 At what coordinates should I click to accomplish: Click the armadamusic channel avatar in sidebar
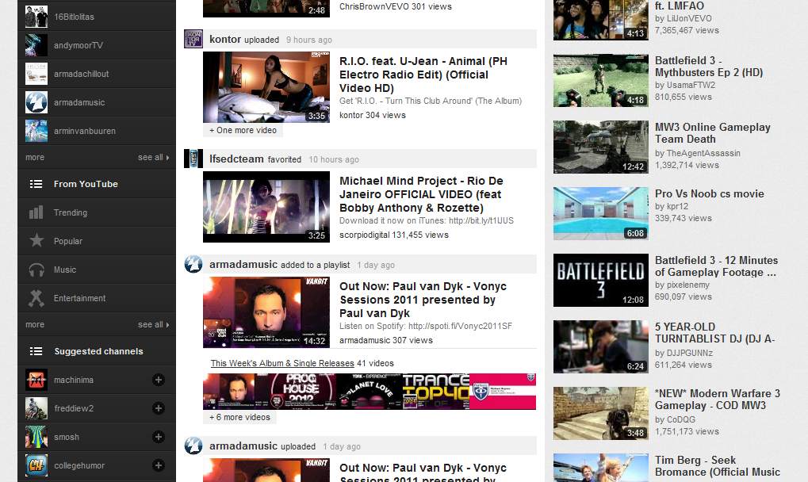click(36, 102)
